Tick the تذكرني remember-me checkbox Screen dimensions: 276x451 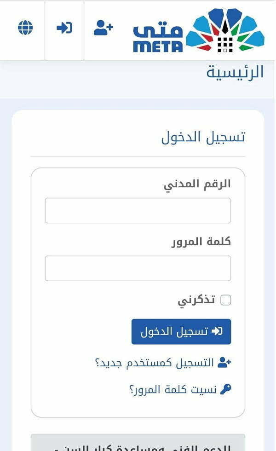point(226,300)
